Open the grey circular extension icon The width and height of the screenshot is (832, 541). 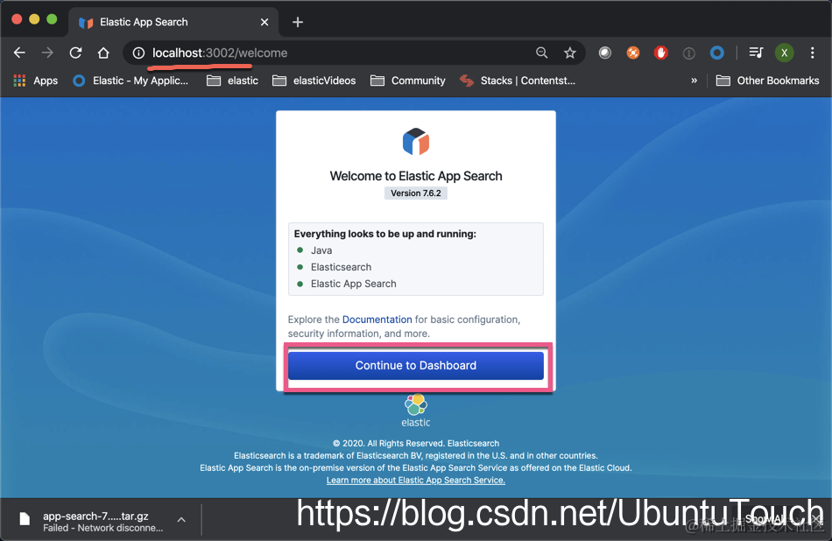coord(605,53)
